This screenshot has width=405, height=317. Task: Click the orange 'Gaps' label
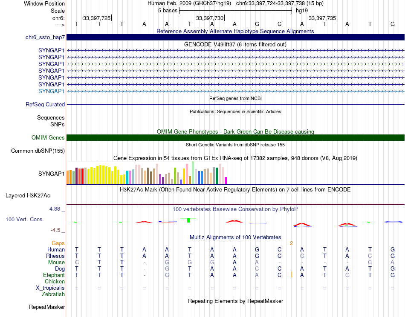[x=58, y=243]
